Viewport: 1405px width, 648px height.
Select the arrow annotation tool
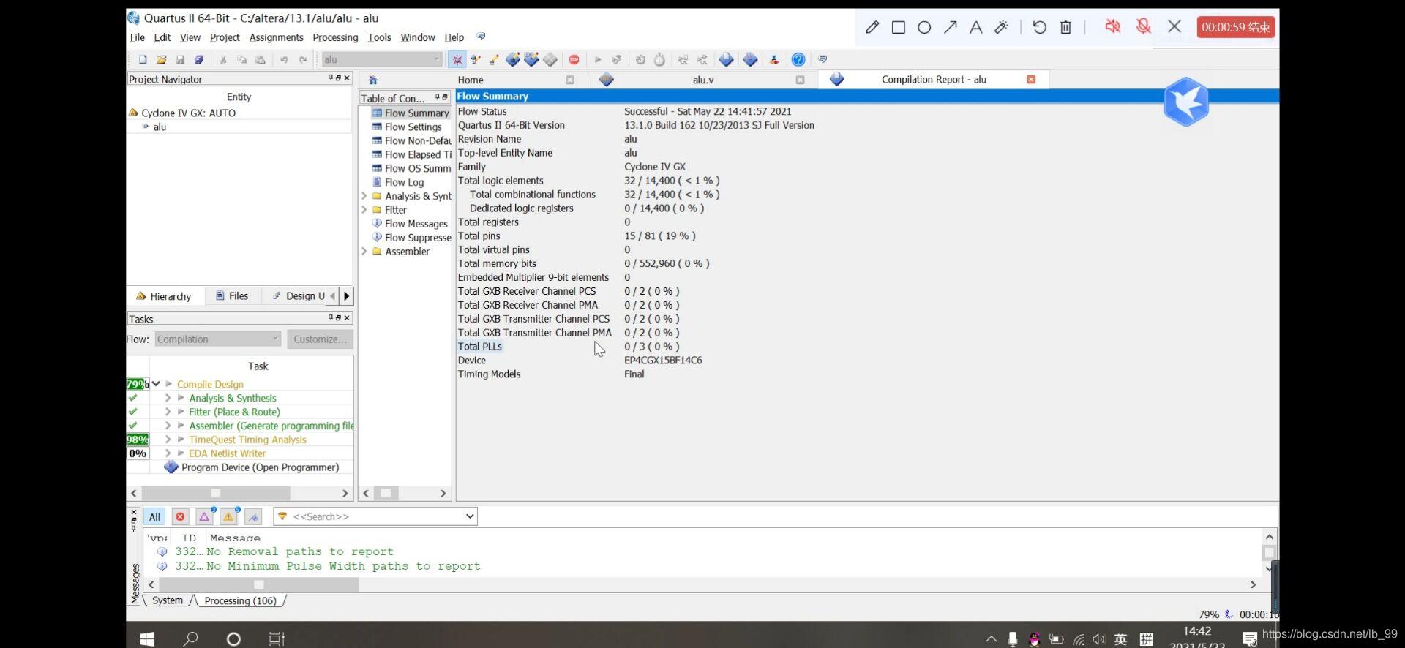[950, 27]
